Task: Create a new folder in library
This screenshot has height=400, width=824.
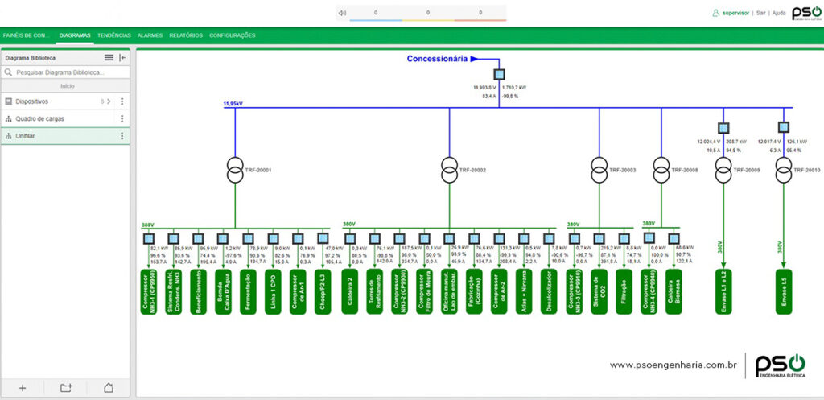Action: point(66,388)
